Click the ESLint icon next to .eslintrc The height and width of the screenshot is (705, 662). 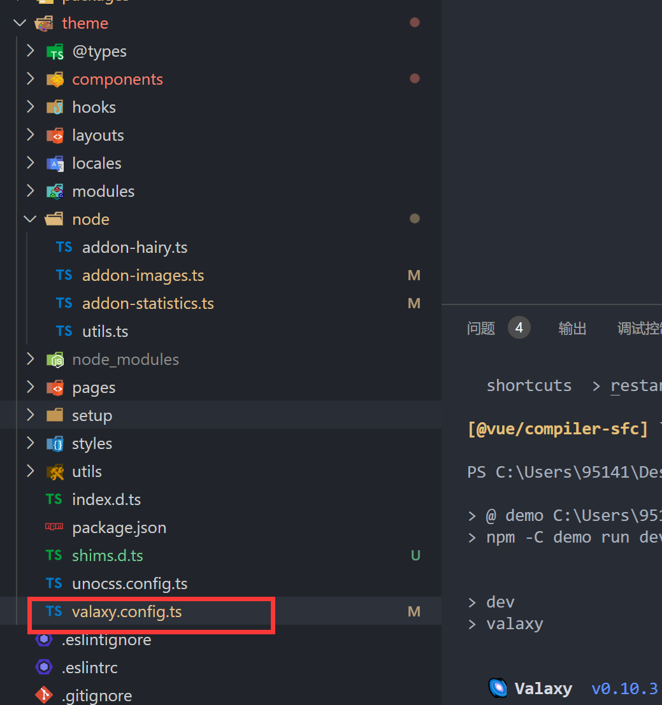point(43,667)
